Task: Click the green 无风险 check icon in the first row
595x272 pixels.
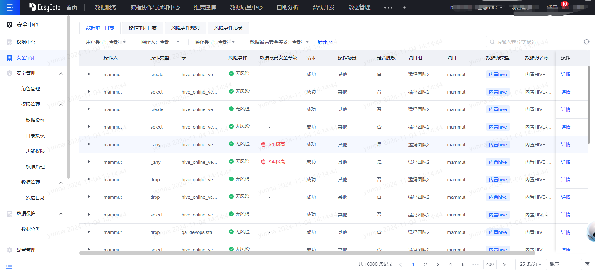Action: 231,74
